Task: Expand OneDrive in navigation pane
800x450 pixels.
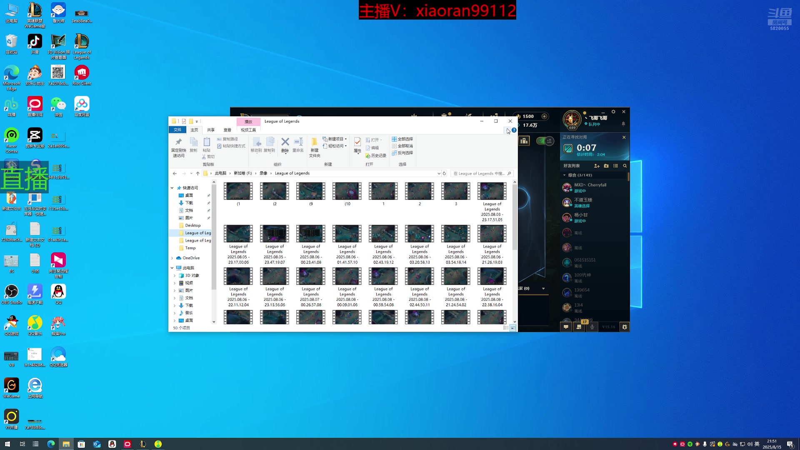Action: coord(172,258)
